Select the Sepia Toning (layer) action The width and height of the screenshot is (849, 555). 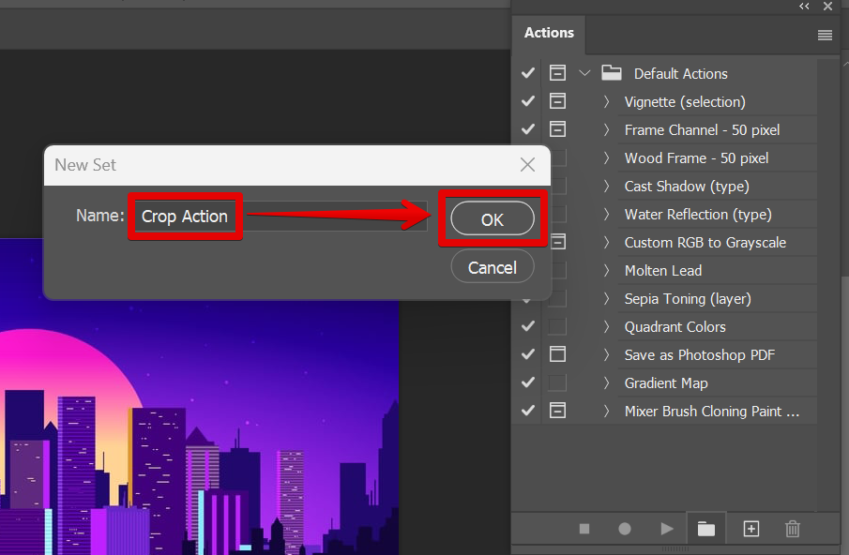click(x=688, y=299)
